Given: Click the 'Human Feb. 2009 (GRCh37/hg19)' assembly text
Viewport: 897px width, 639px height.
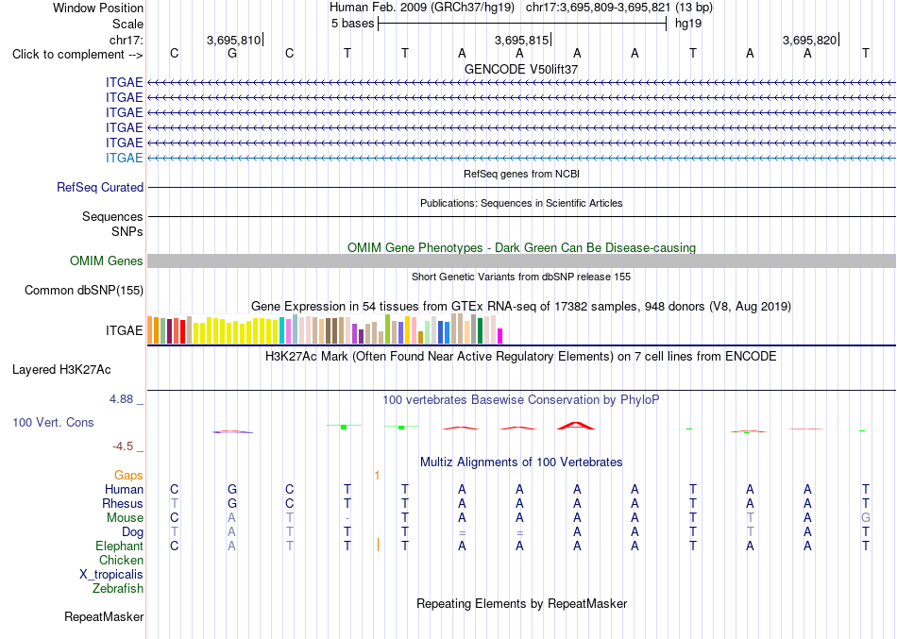Looking at the screenshot, I should point(422,8).
